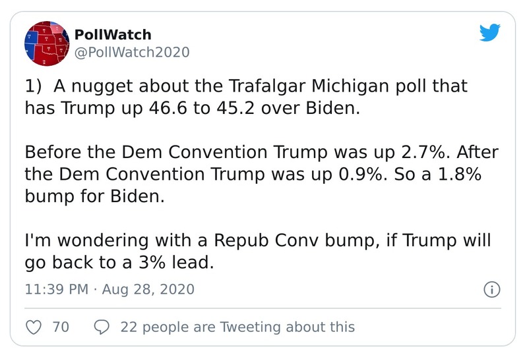Click the 70 likes count
527x357 pixels.
click(60, 327)
